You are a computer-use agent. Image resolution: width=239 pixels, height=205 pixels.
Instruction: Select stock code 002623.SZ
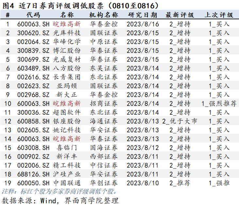tap(33, 86)
